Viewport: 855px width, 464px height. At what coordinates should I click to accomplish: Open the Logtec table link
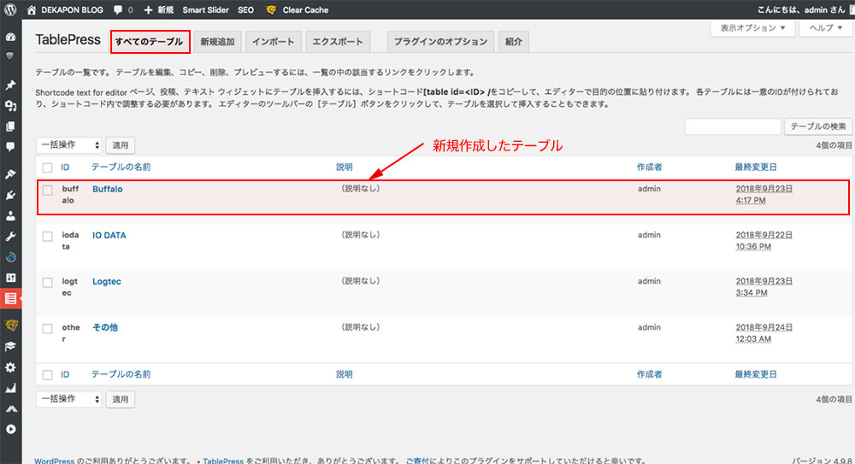click(x=107, y=282)
